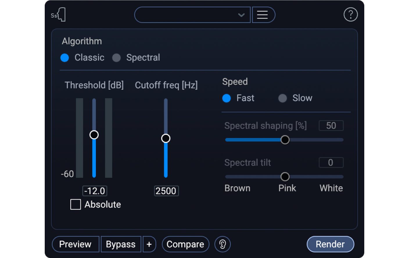Expand the preset dropdown chevron
Image resolution: width=409 pixels, height=258 pixels.
click(x=241, y=15)
